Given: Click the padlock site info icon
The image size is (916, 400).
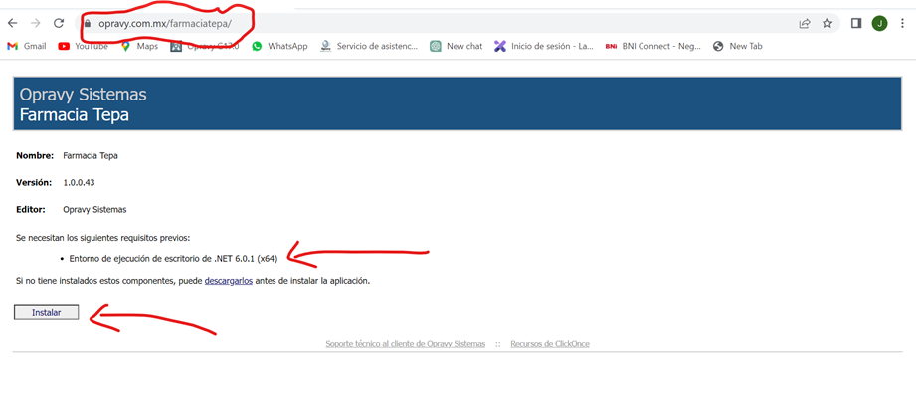Looking at the screenshot, I should coord(89,24).
